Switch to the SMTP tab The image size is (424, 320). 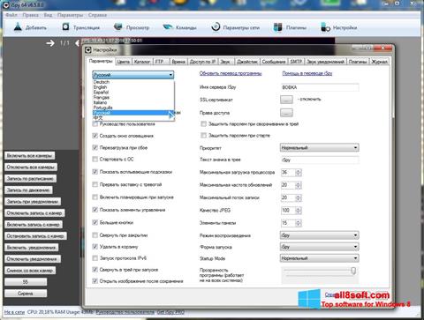296,62
